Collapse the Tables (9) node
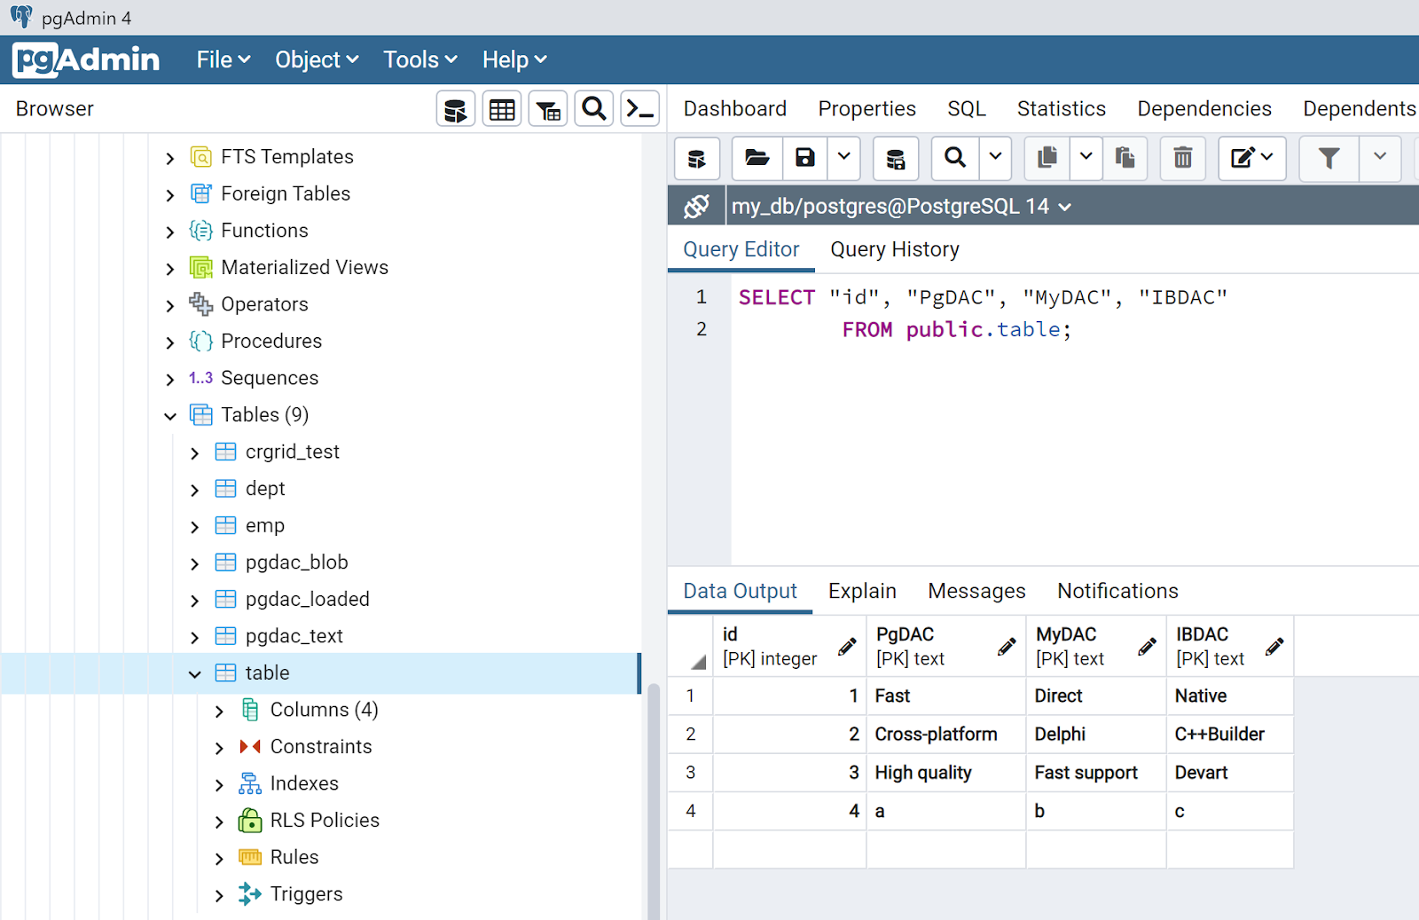 (170, 416)
